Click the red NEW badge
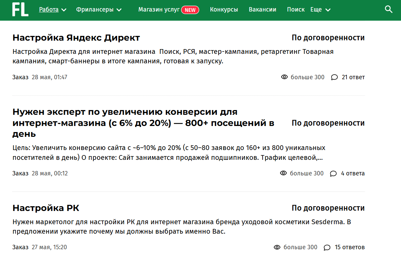 pyautogui.click(x=190, y=10)
